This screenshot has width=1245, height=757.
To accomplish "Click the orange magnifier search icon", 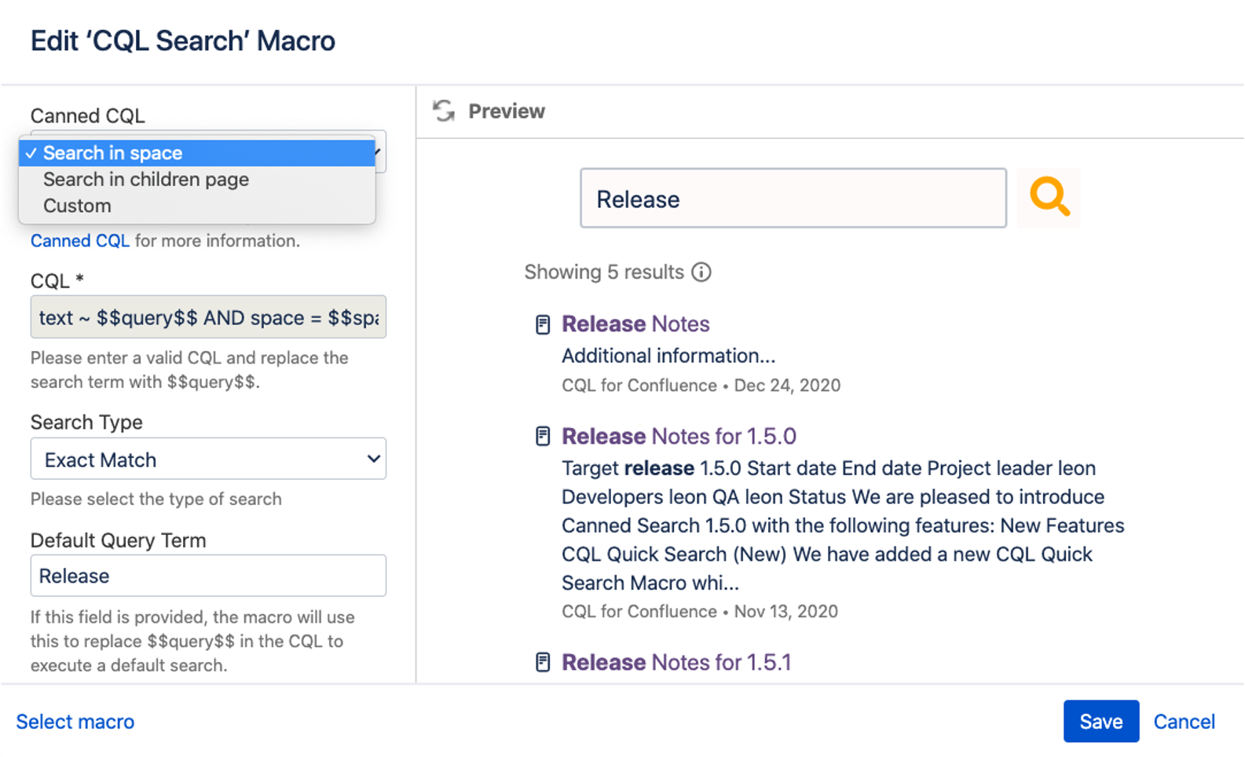I will coord(1049,197).
